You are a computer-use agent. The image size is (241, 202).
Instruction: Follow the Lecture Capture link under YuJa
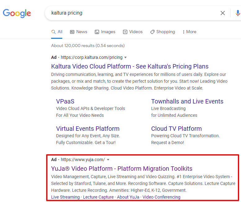pyautogui.click(x=99, y=197)
